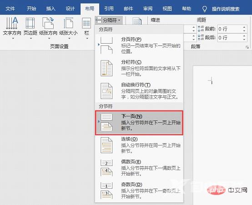Screen dimensions: 252x205
Task: Choose 自动换行符(T) text wrapping break
Action: click(x=139, y=91)
